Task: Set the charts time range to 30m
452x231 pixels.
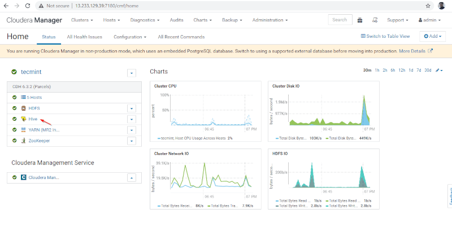Action: [x=367, y=70]
